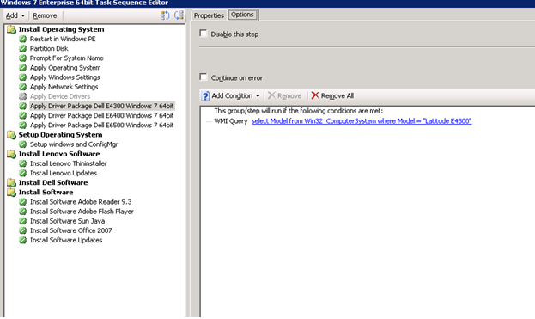Click check icon beside Dell E6500 driver package
Viewport: 535px width, 319px height.
tap(23, 125)
